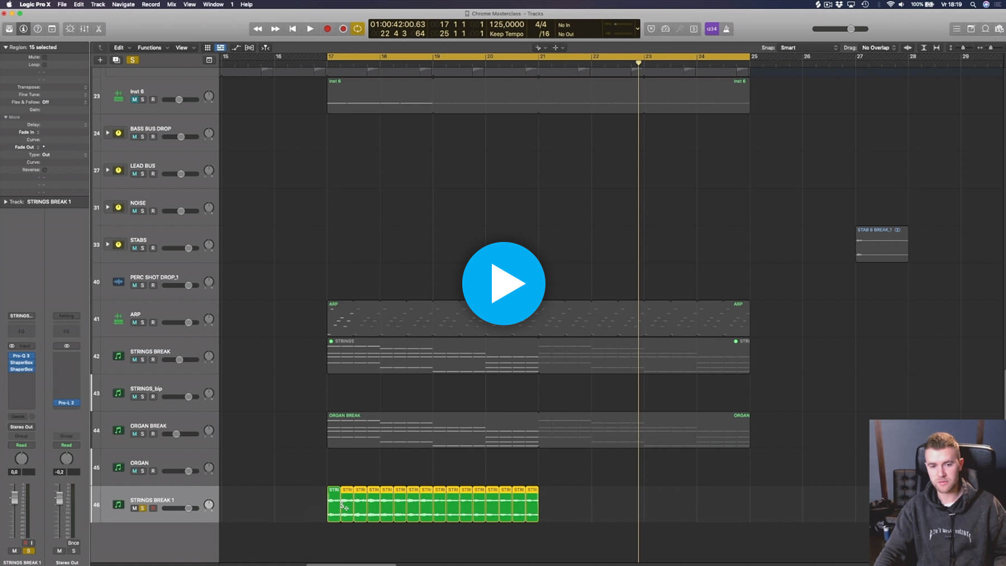Open the Drag No Overlap dropdown
Viewport: 1006px width, 566px height.
click(879, 47)
